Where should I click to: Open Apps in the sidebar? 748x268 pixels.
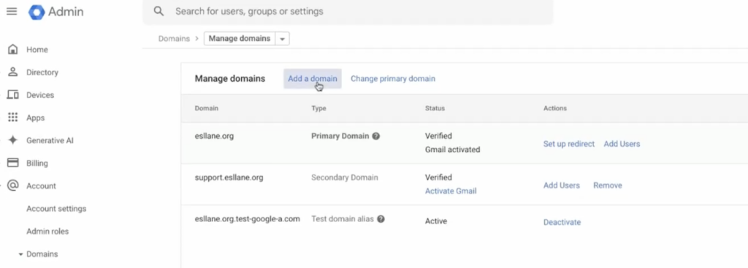(35, 118)
